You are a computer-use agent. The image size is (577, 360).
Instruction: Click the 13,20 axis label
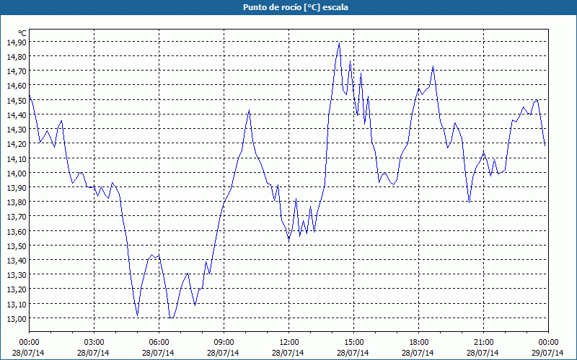point(17,289)
